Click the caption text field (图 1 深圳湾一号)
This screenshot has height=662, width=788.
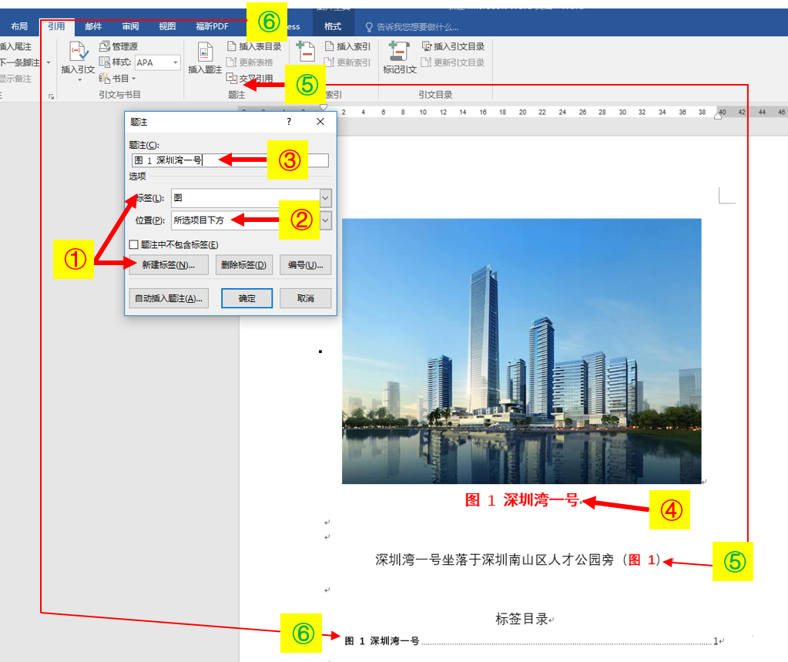(x=230, y=160)
